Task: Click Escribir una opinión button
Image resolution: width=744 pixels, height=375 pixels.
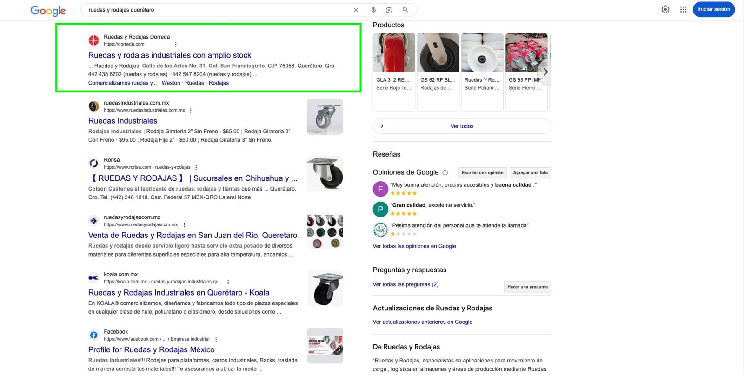Action: (483, 173)
